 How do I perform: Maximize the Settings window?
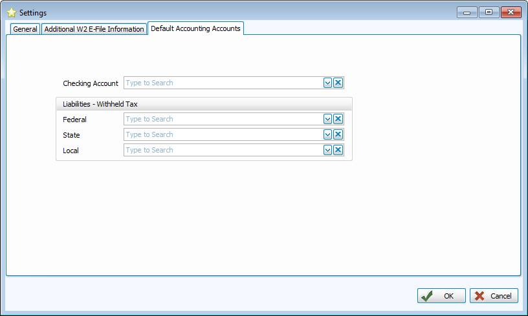pos(489,12)
